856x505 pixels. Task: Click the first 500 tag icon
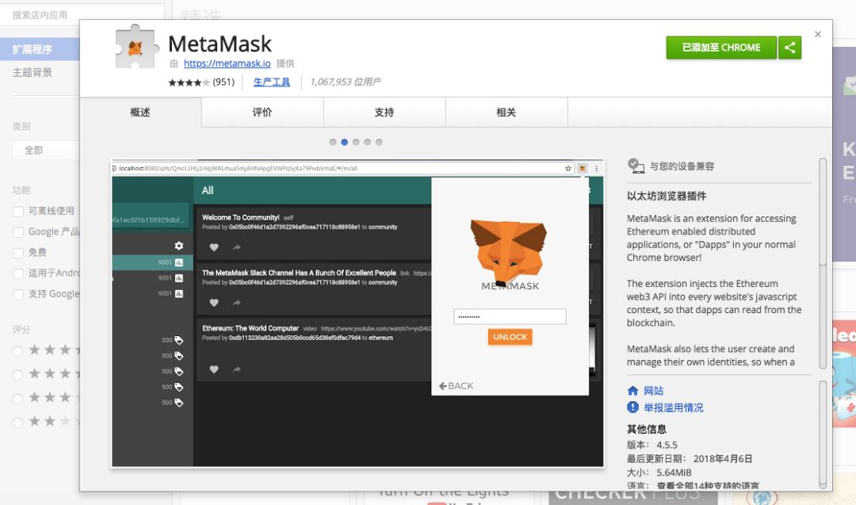tap(178, 340)
